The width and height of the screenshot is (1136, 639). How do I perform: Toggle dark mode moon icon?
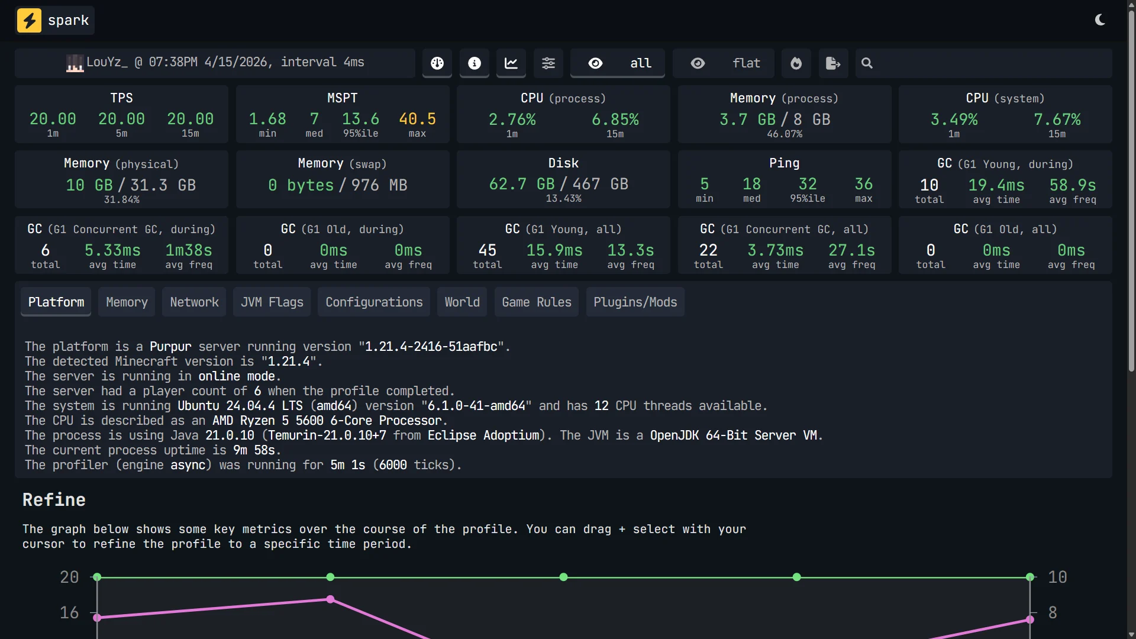(1100, 20)
